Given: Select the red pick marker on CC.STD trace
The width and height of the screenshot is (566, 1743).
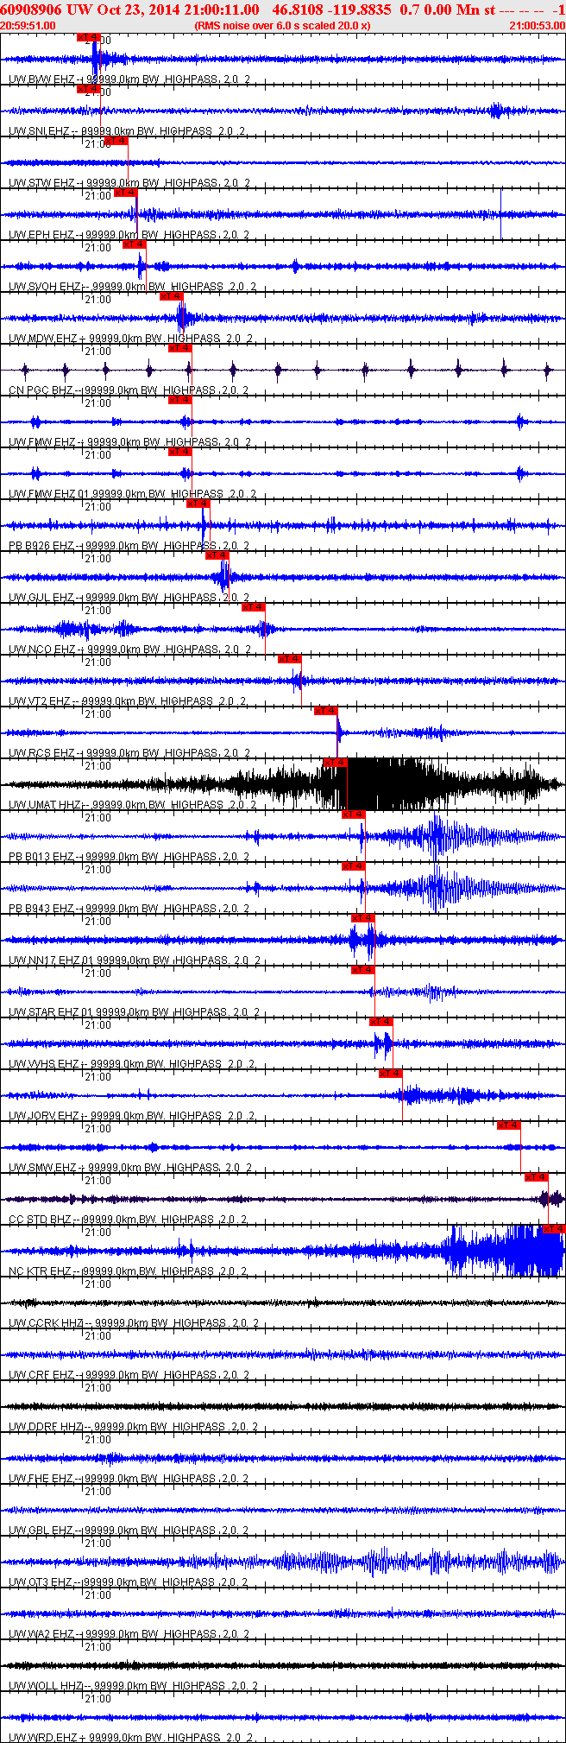Looking at the screenshot, I should 537,1177.
